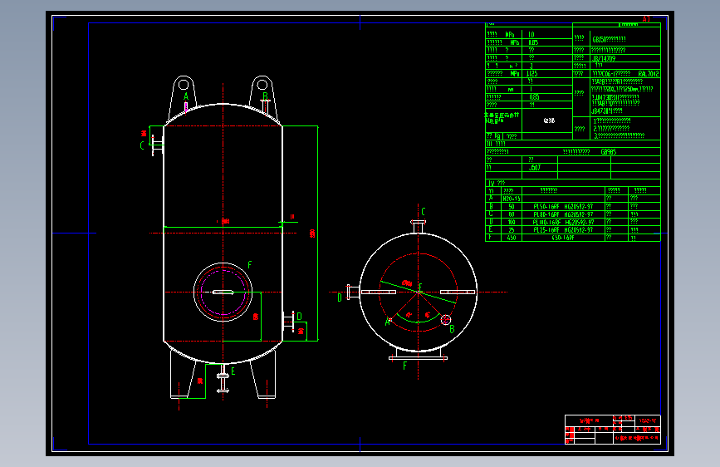Viewport: 720px width, 467px height.
Task: Click the left lifting lug hole on the tank
Action: point(184,85)
